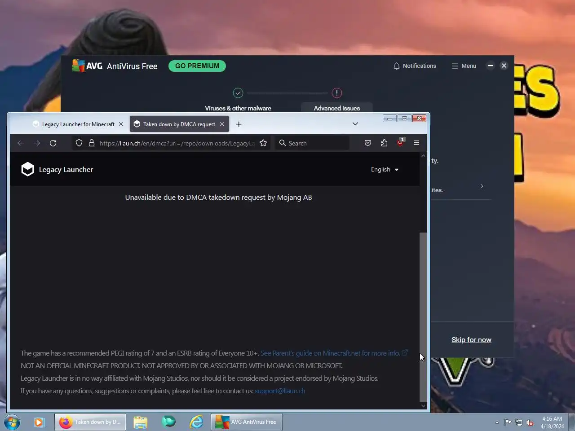Click the green round taskbar application icon

[x=168, y=422]
